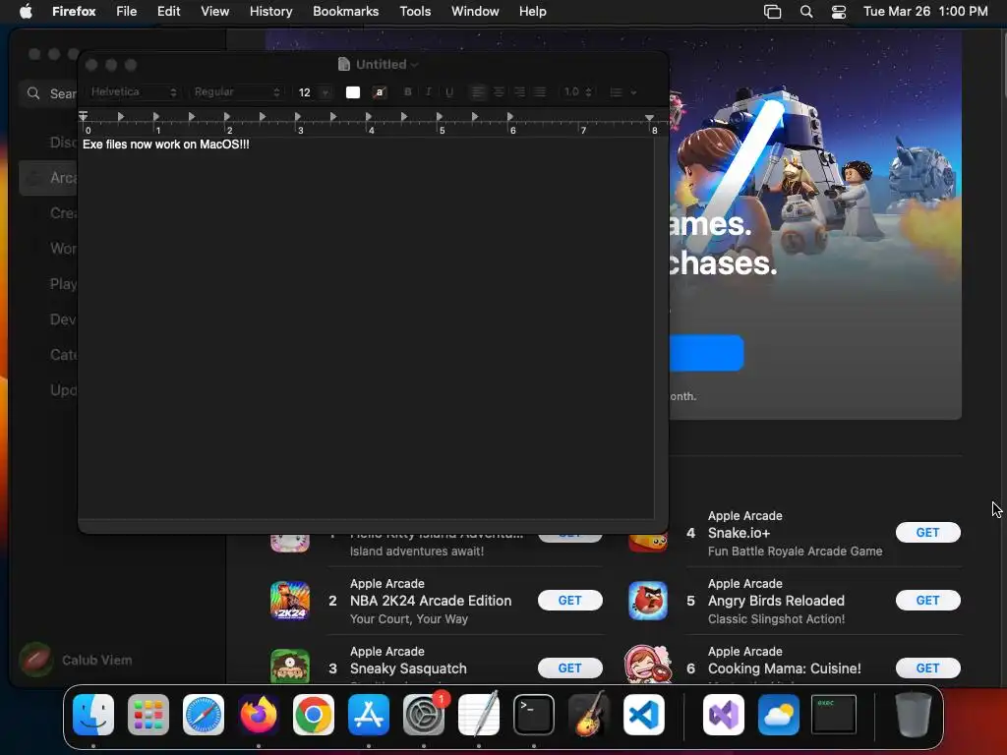The image size is (1007, 755).
Task: Open Finder from the Dock
Action: point(93,715)
